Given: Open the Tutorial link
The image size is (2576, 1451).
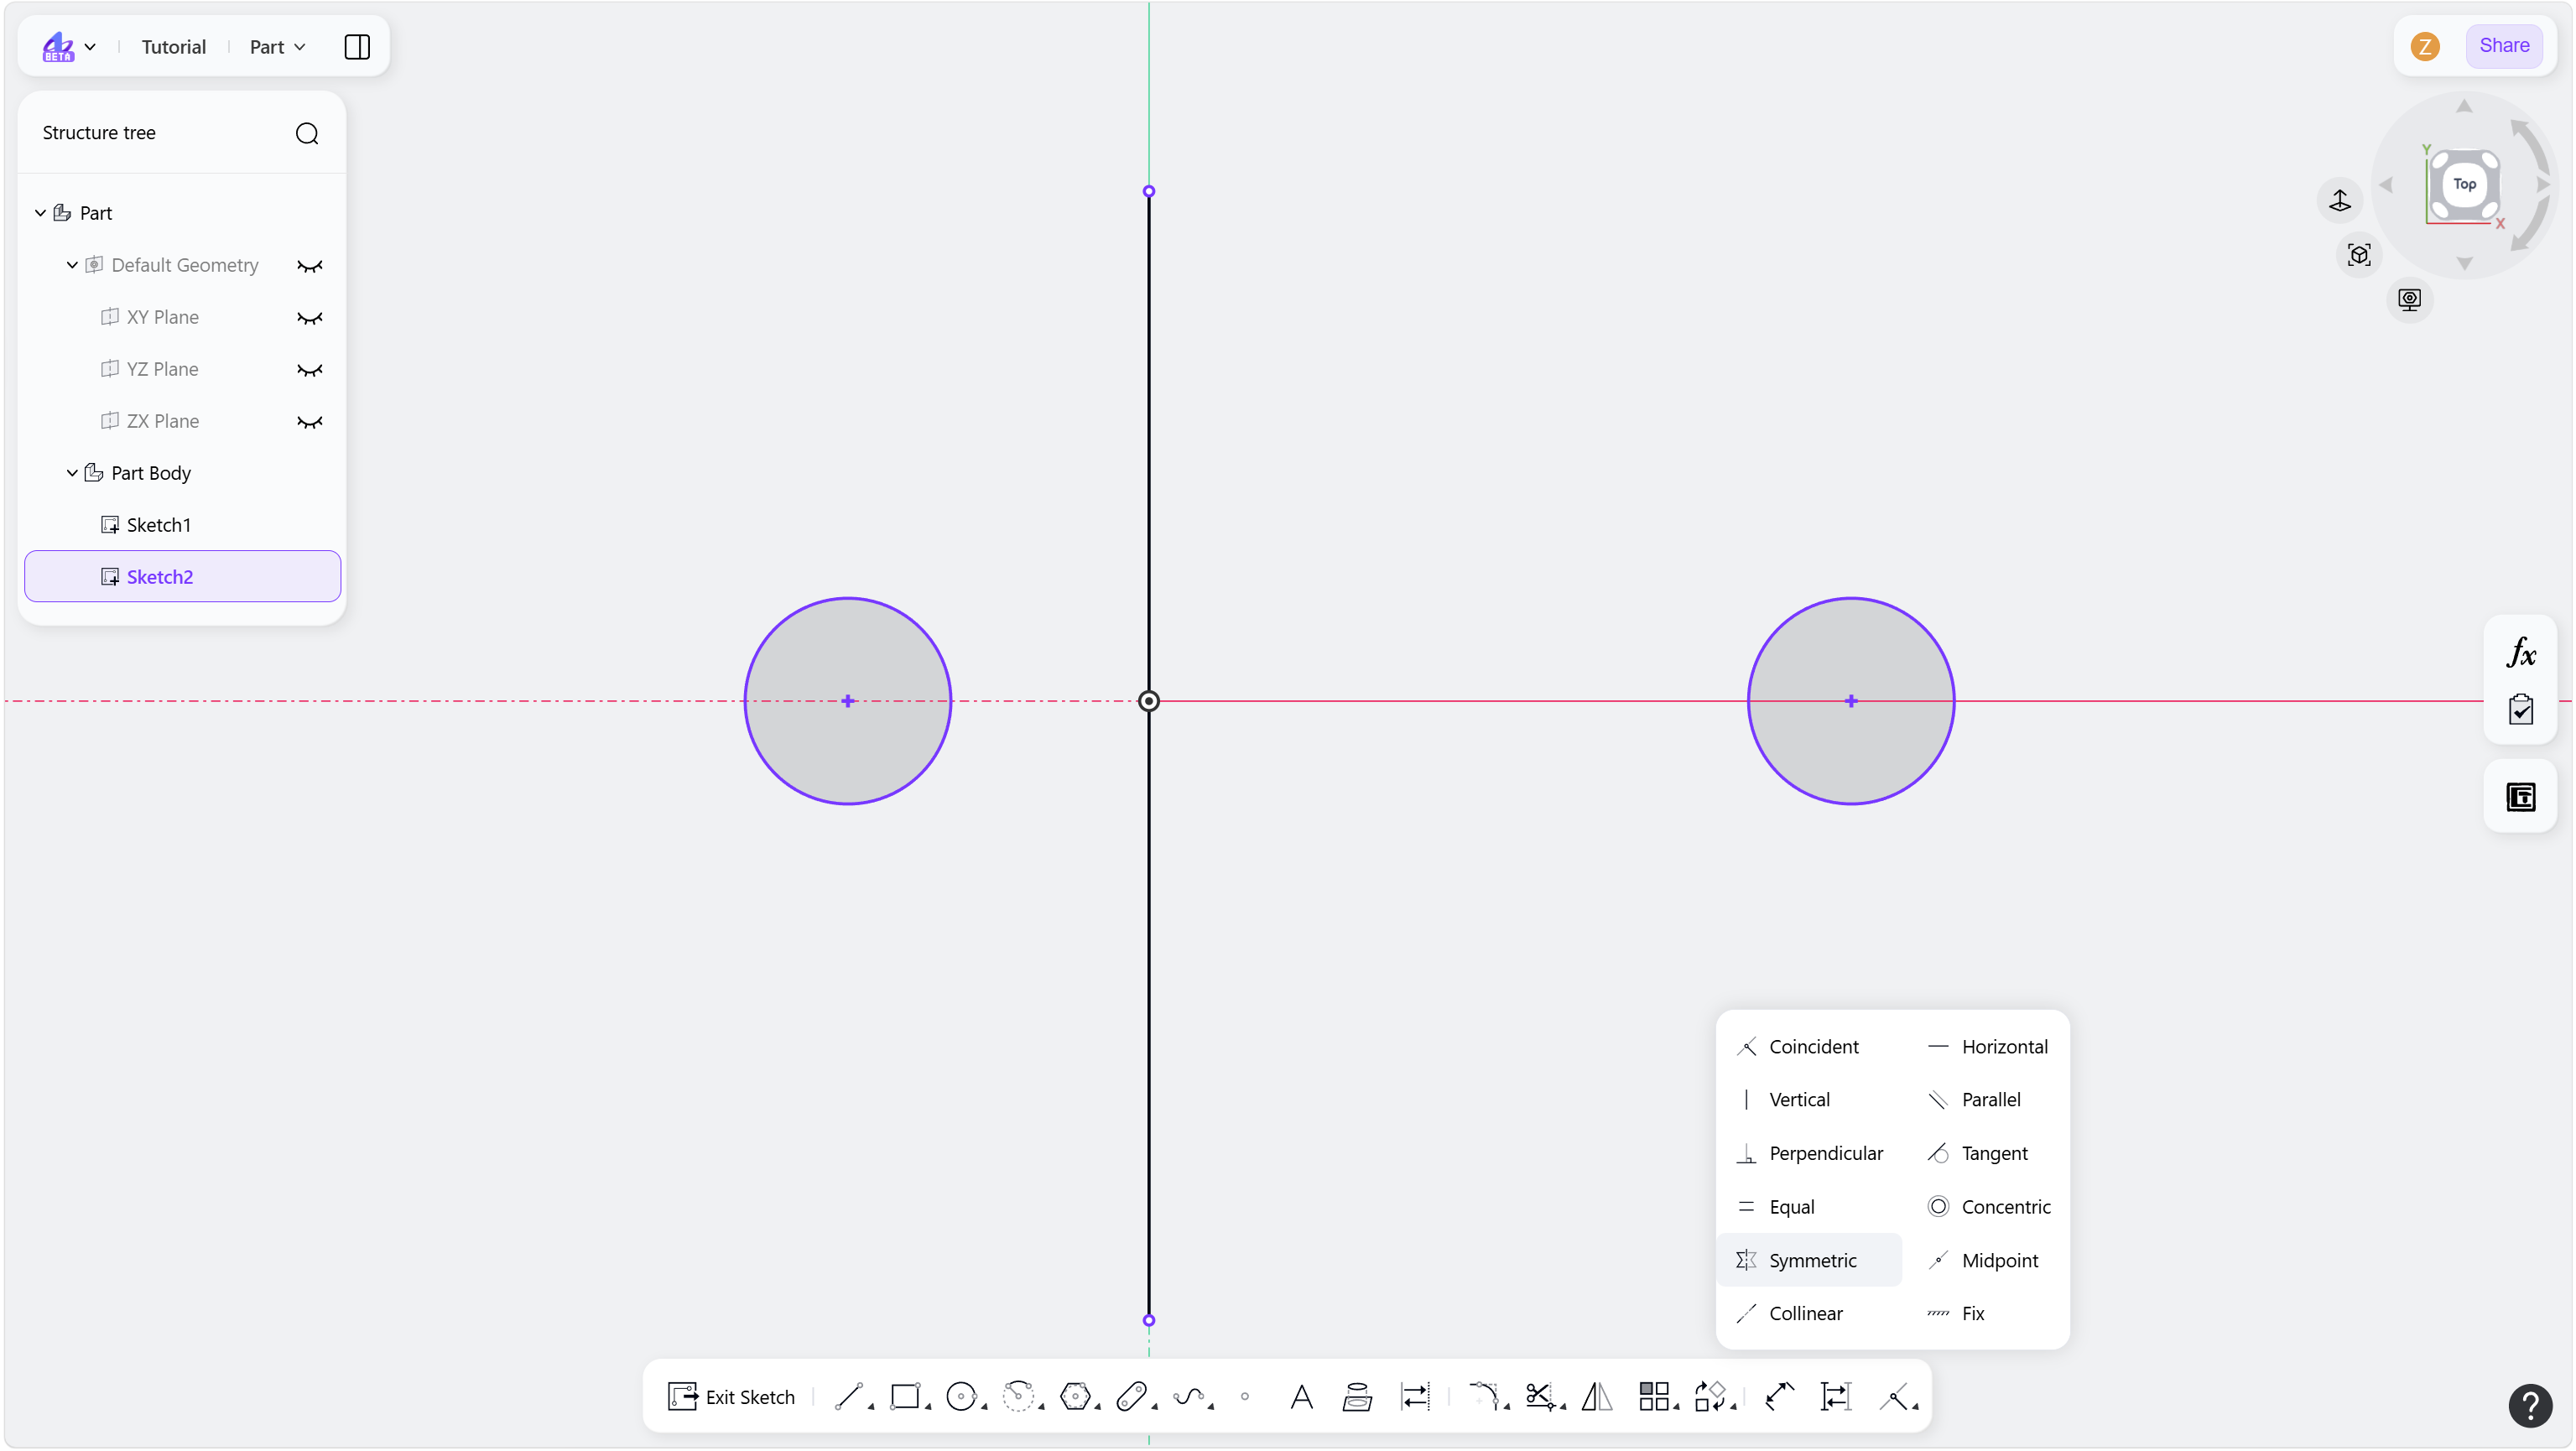Looking at the screenshot, I should click(x=174, y=47).
